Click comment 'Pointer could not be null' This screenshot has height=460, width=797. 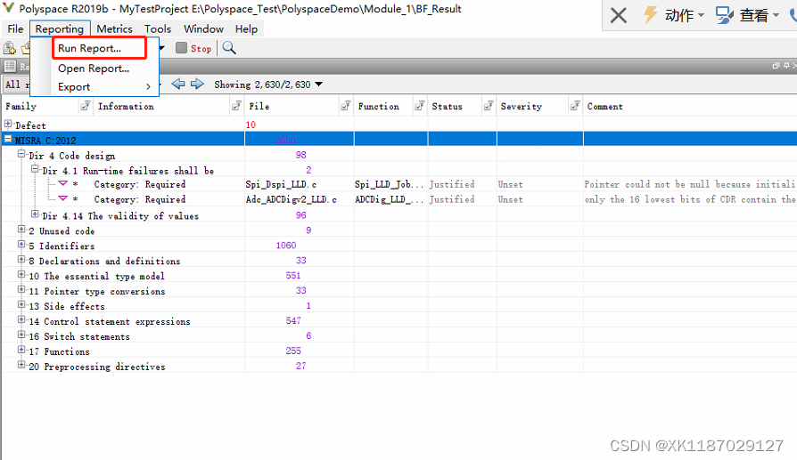tap(690, 184)
